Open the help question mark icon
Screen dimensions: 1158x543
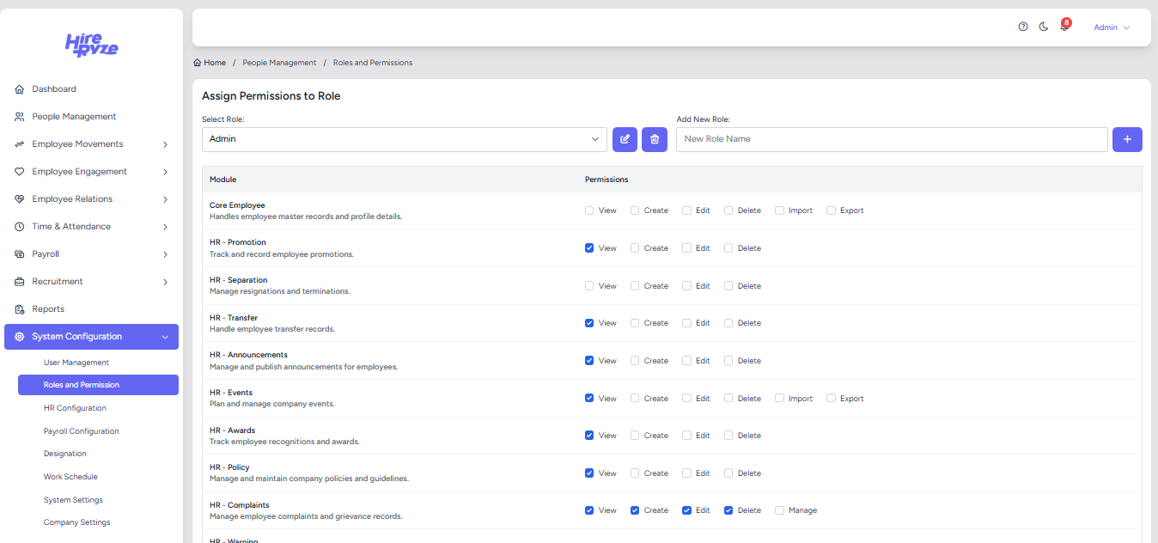tap(1023, 27)
